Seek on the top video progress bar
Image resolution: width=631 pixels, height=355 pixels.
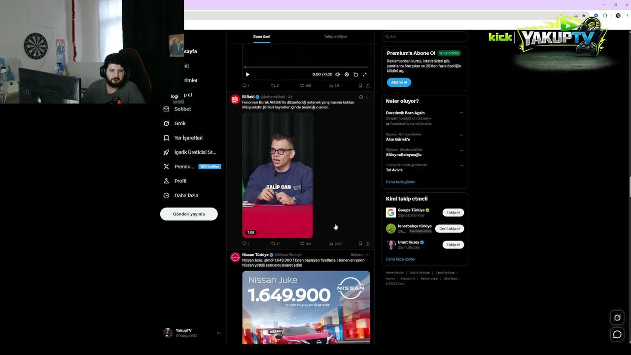[306, 67]
